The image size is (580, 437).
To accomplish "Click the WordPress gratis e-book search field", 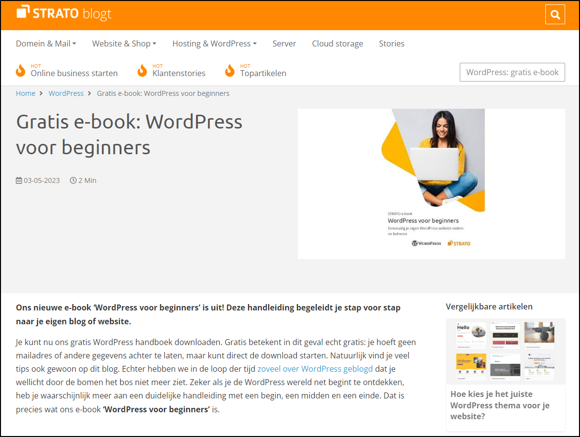I will [512, 72].
